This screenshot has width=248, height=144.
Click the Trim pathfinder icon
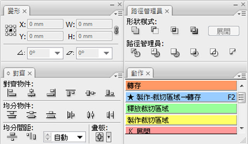(155, 53)
